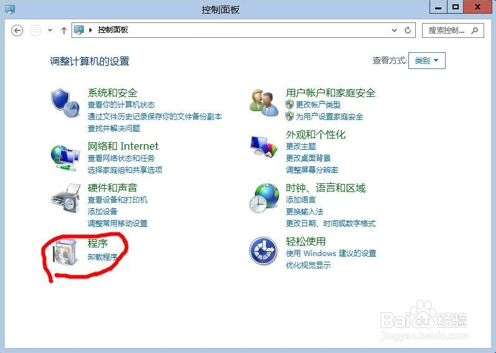This screenshot has height=353, width=496.
Task: Open recent locations dropdown arrow
Action: 50,30
